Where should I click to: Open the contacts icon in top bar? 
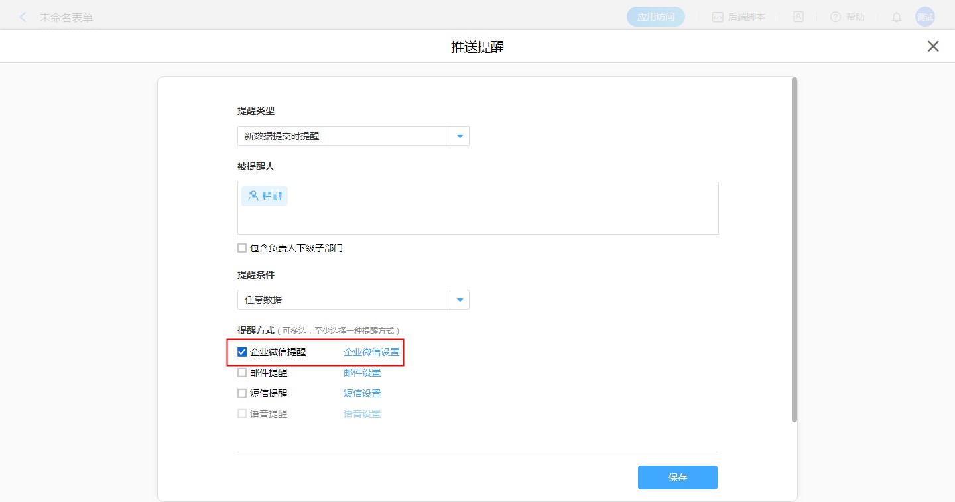(798, 17)
